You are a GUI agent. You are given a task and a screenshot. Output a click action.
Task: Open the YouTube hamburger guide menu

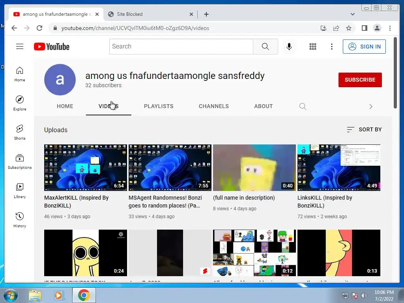[x=20, y=47]
